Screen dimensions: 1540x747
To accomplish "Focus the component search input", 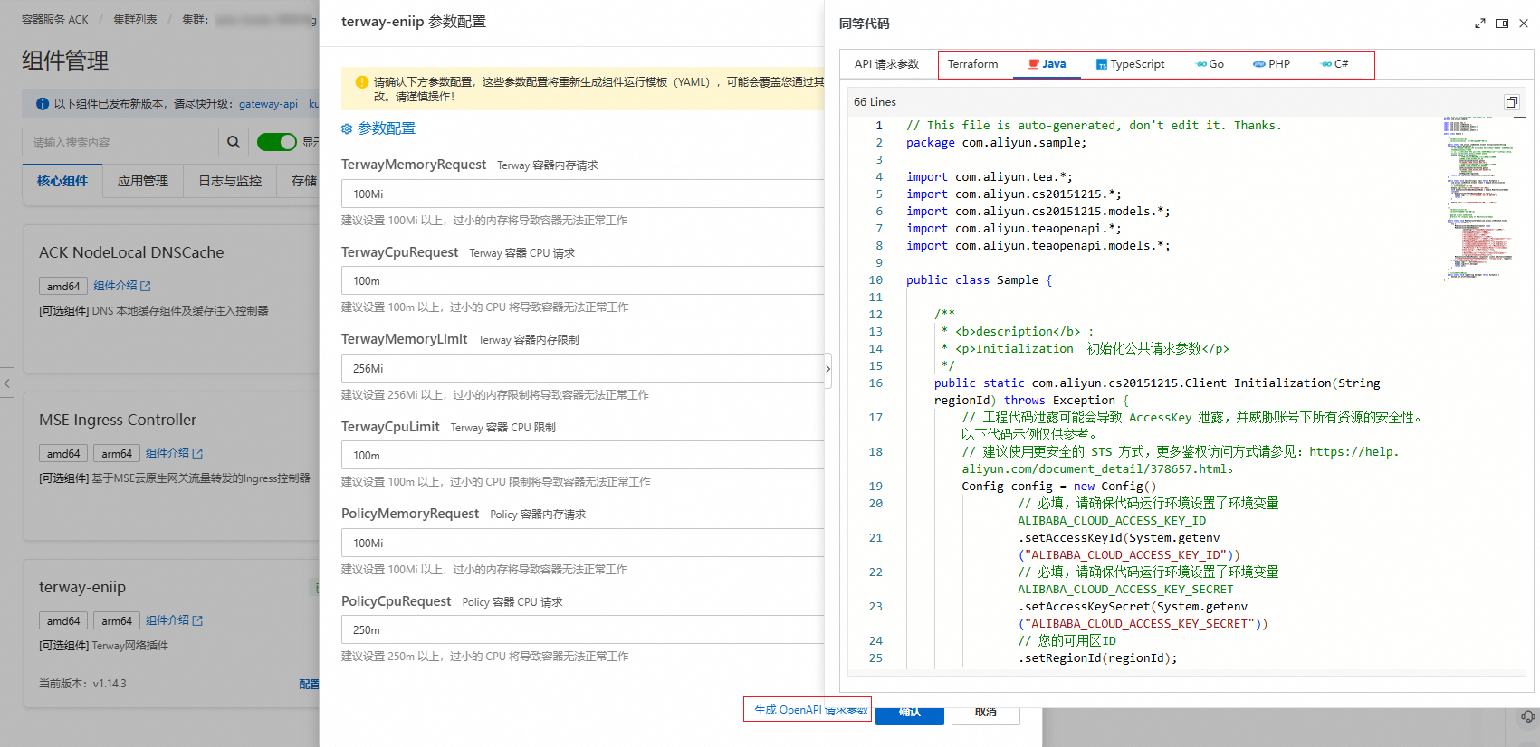I will [120, 142].
